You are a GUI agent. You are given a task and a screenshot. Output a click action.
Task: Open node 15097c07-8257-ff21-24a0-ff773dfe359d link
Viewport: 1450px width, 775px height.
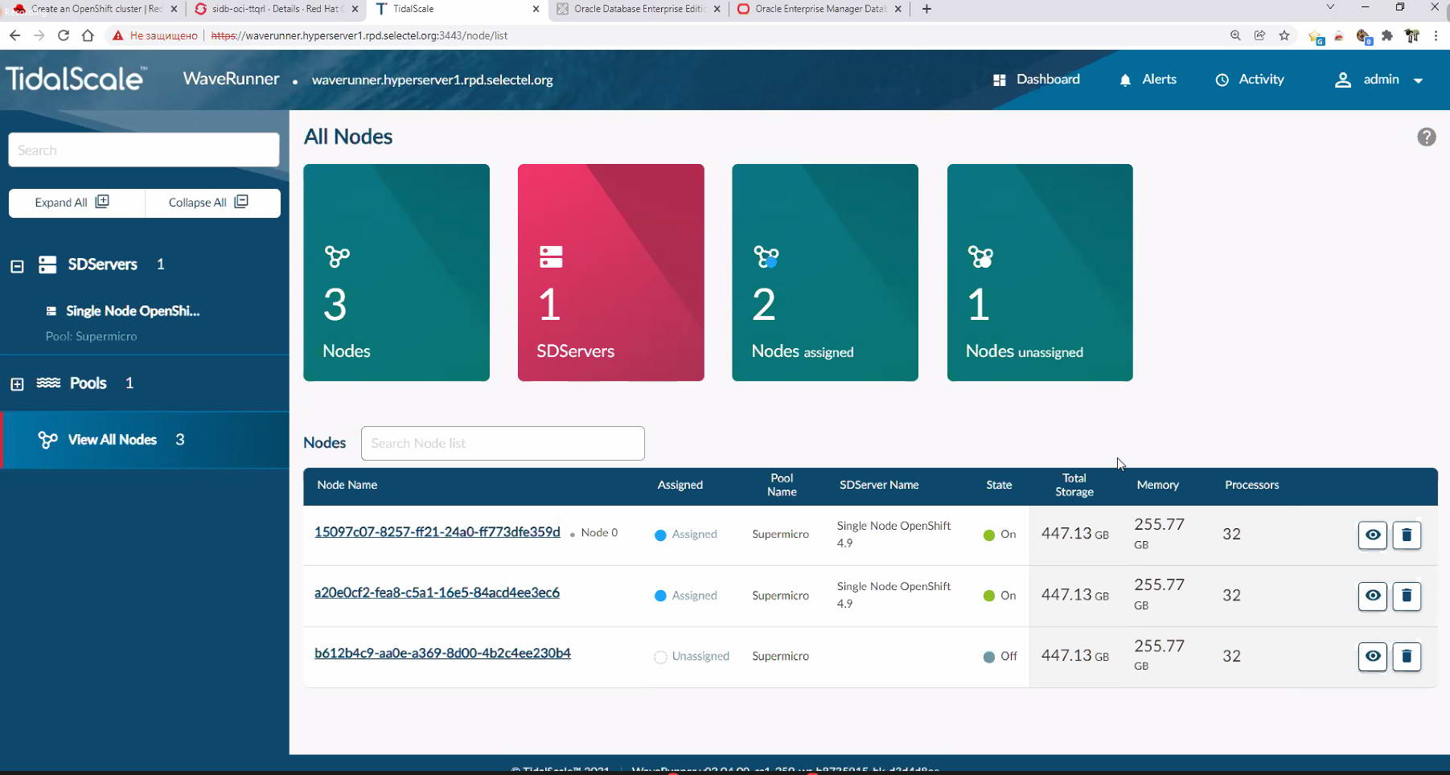pos(437,531)
